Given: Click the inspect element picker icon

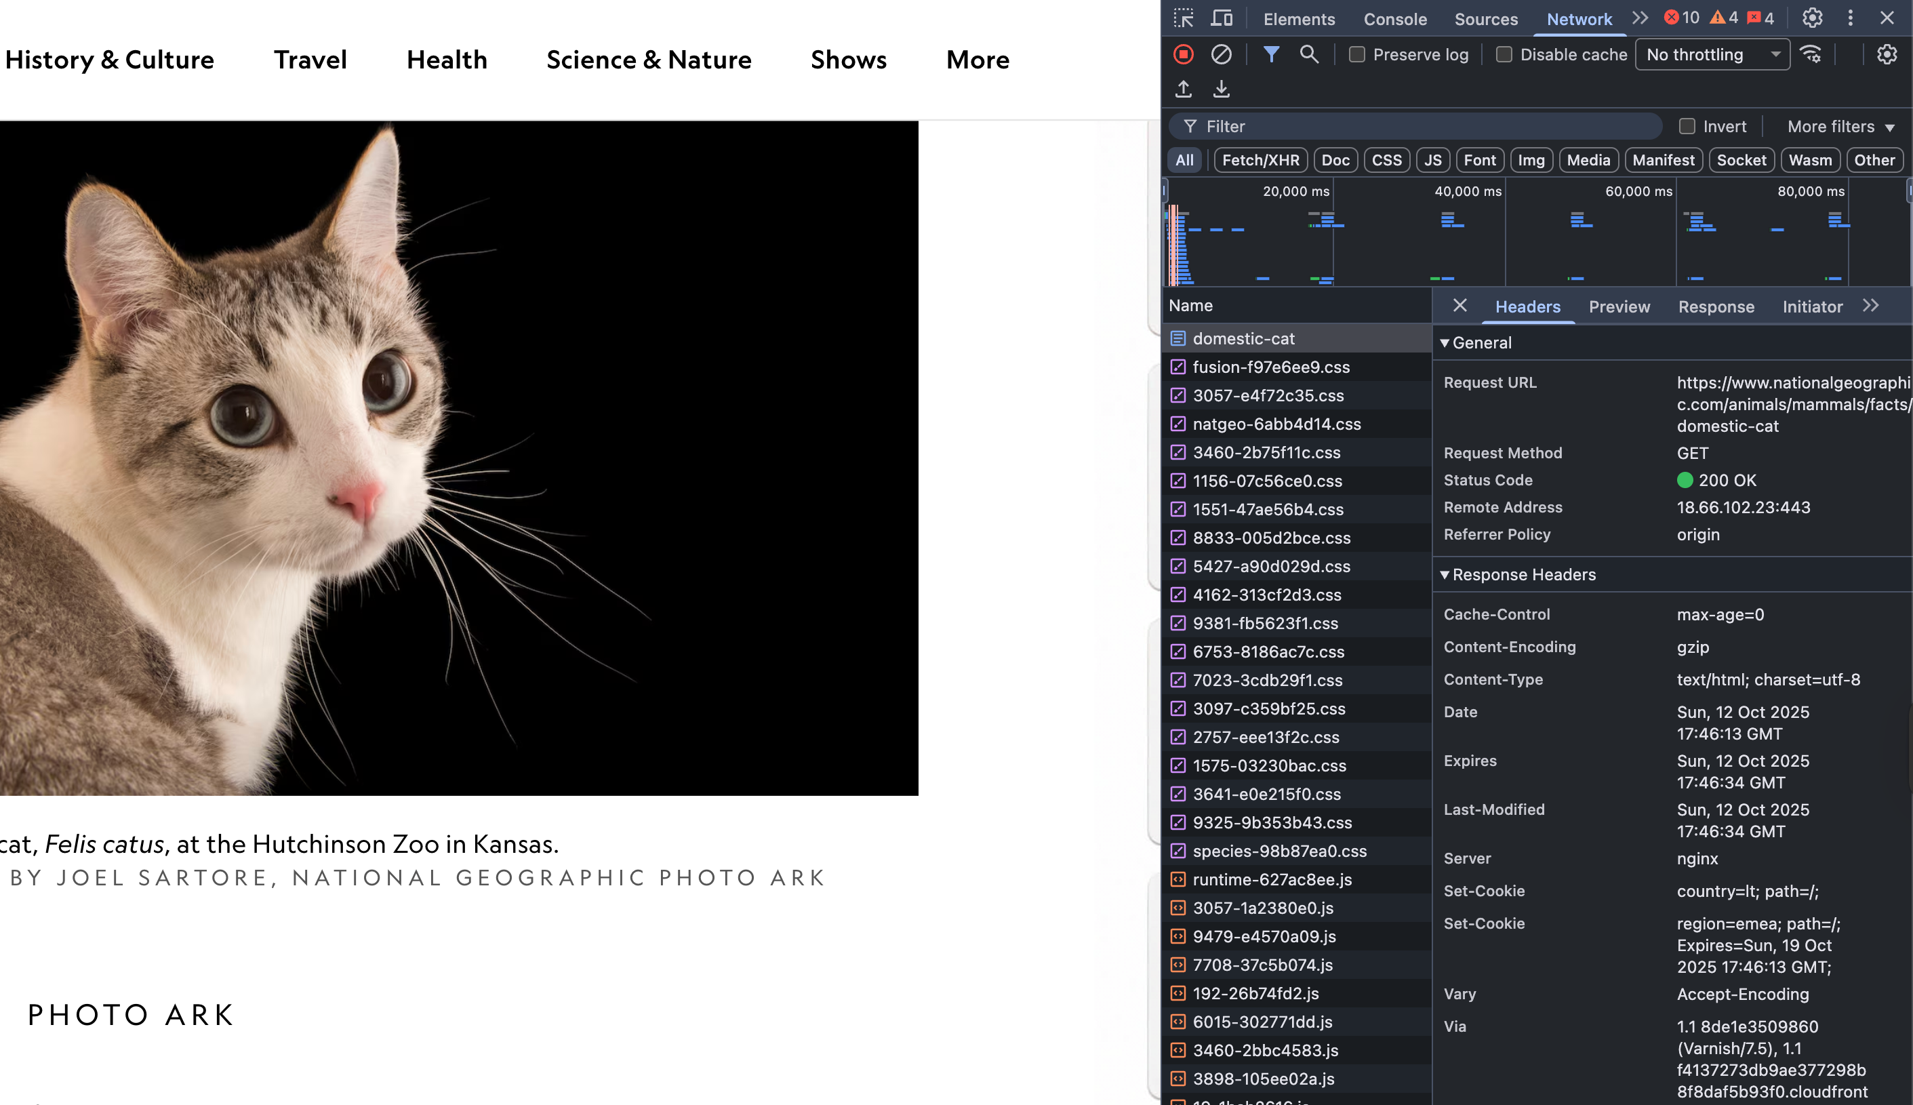Looking at the screenshot, I should coord(1184,18).
